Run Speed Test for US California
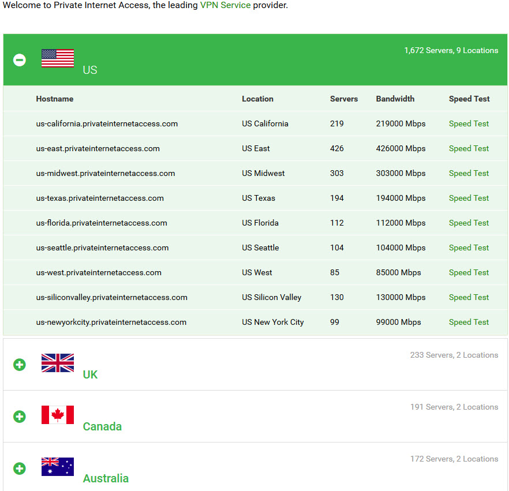The width and height of the screenshot is (509, 491). coord(469,123)
